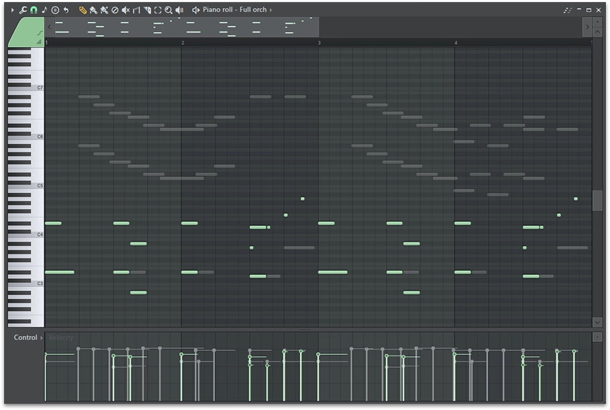The height and width of the screenshot is (410, 610).
Task: Toggle the magnet snap option
Action: point(33,10)
